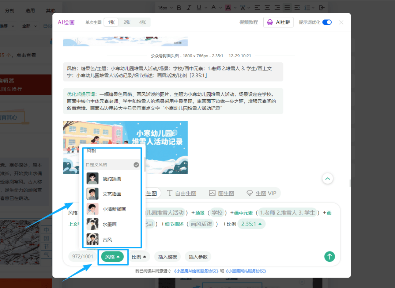Open the AI社群 community button
The height and width of the screenshot is (288, 395).
(x=278, y=22)
